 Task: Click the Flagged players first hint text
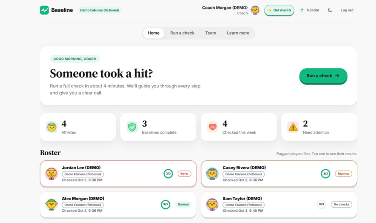tap(317, 154)
